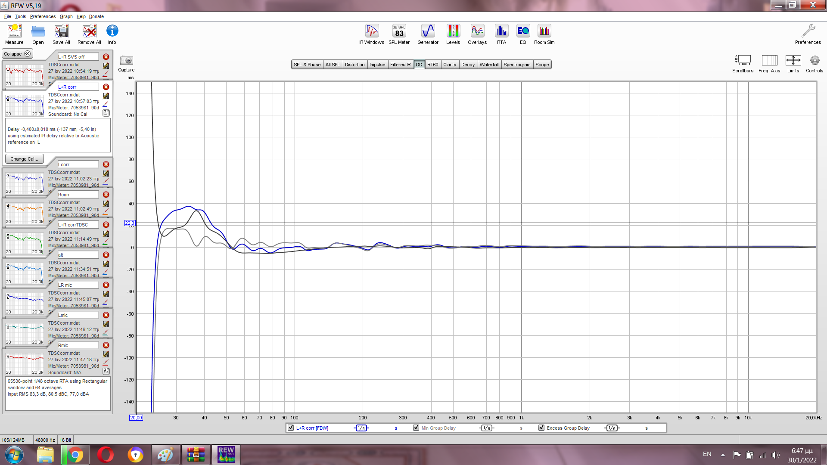Open the RTA analyzer window

click(x=501, y=34)
